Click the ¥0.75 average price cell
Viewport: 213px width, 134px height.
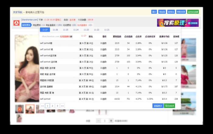click(x=164, y=86)
